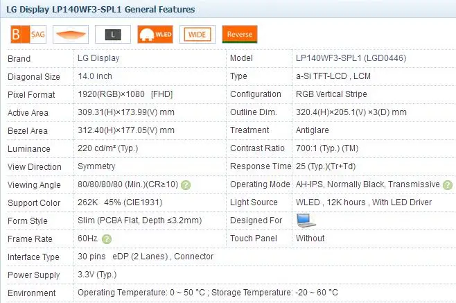Click the Bezel Area row label
456x303 pixels.
tap(28, 131)
